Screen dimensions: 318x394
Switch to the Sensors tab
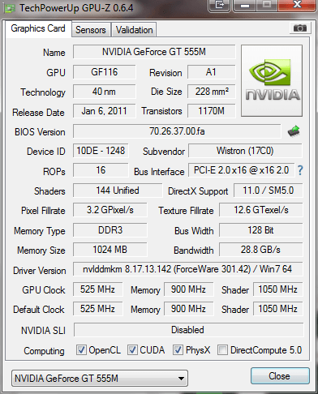(91, 30)
